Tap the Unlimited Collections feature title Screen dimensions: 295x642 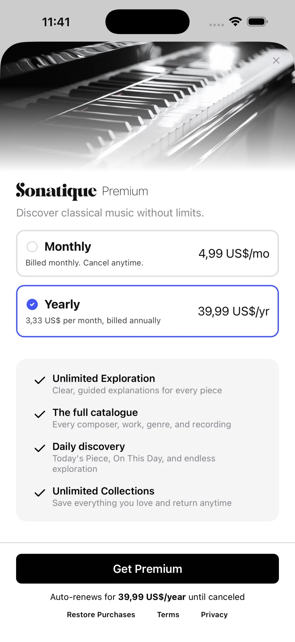(103, 491)
